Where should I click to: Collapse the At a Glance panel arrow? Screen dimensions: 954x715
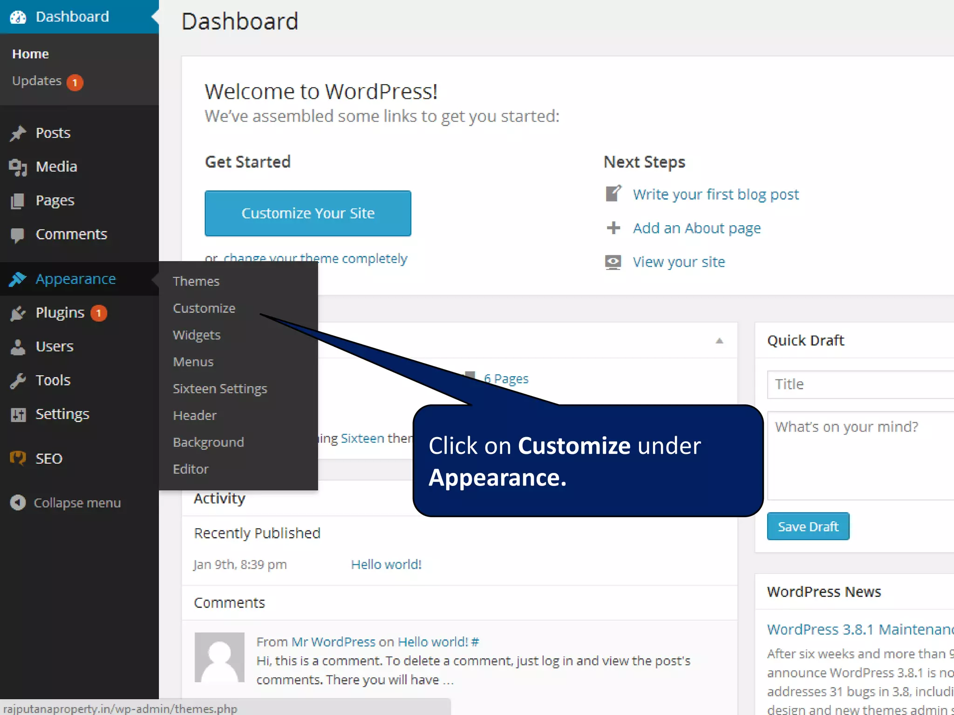point(719,341)
